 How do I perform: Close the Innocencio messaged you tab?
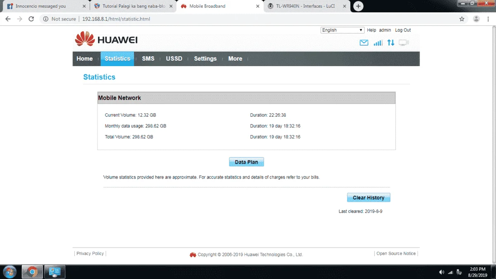tap(84, 6)
